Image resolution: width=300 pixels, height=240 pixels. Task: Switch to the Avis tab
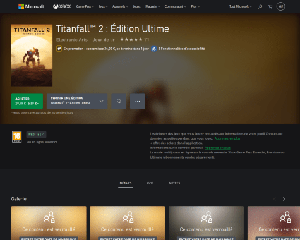pos(150,183)
